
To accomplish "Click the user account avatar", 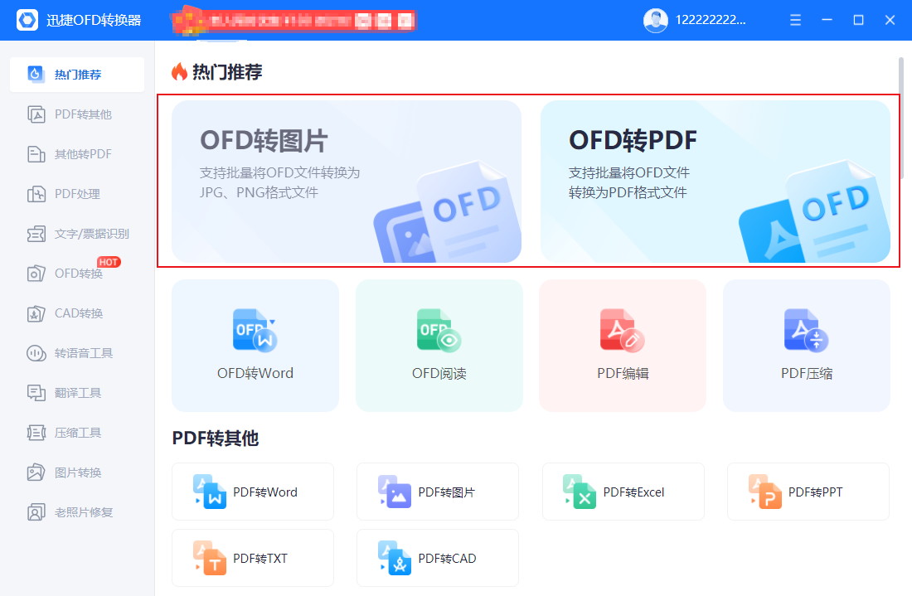I will pyautogui.click(x=655, y=19).
